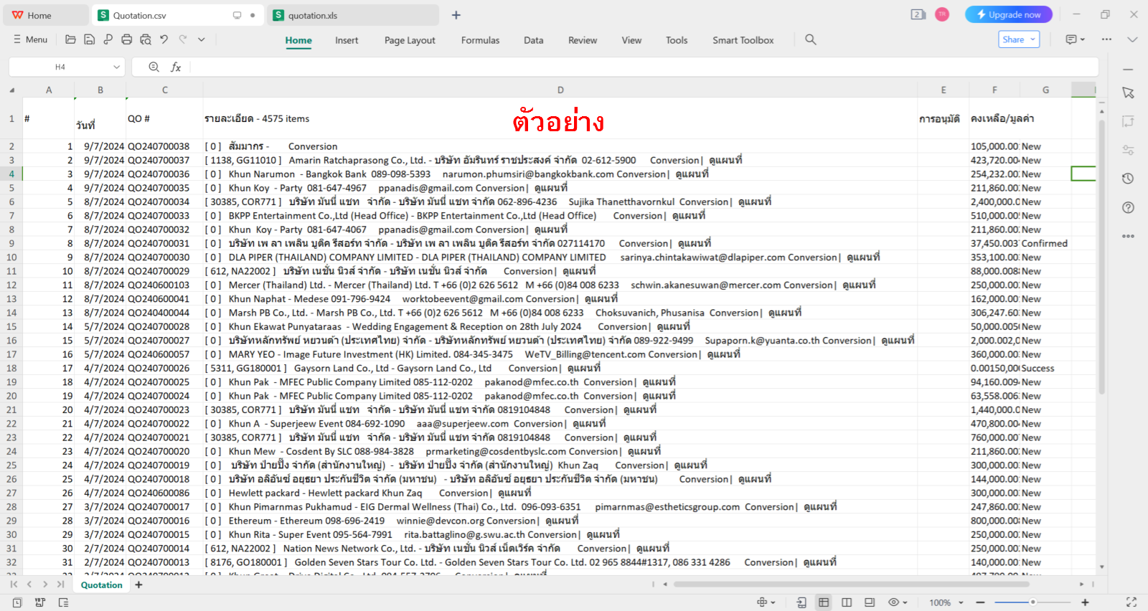This screenshot has width=1148, height=611.
Task: Click the zoom magnifier icon in formula bar
Action: coord(154,67)
